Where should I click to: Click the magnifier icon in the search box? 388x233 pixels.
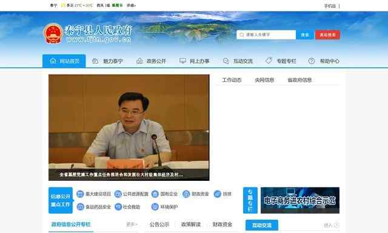pyautogui.click(x=241, y=35)
